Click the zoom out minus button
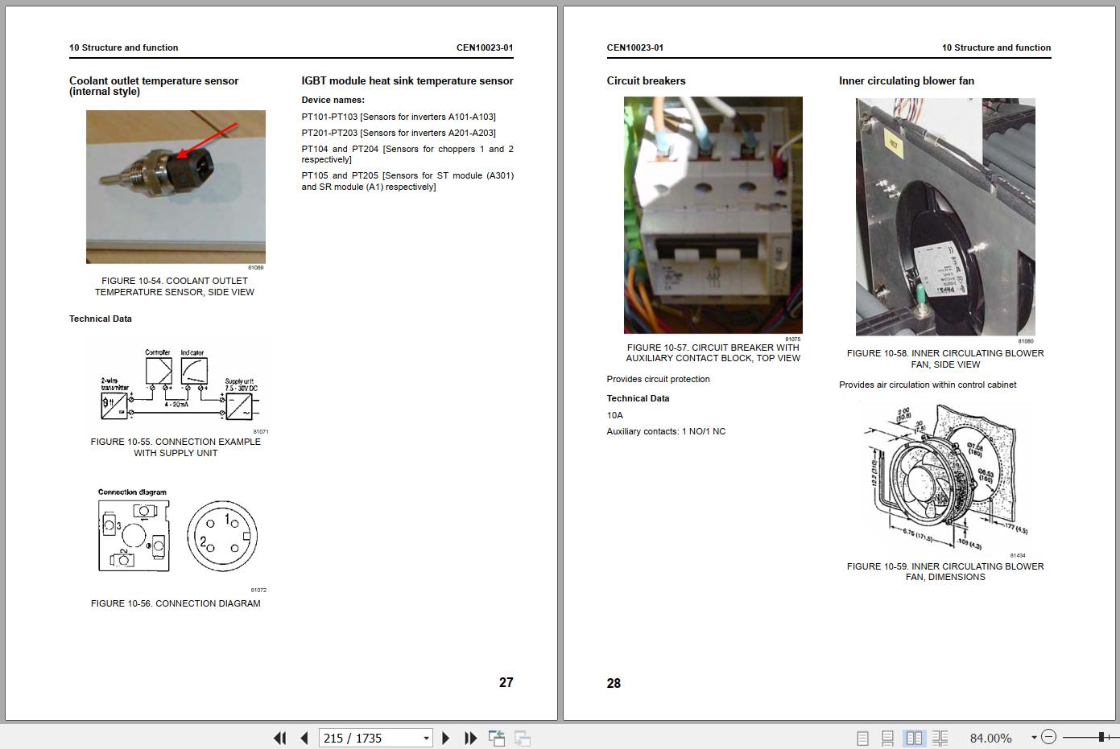Viewport: 1120px width, 749px height. pyautogui.click(x=1048, y=737)
